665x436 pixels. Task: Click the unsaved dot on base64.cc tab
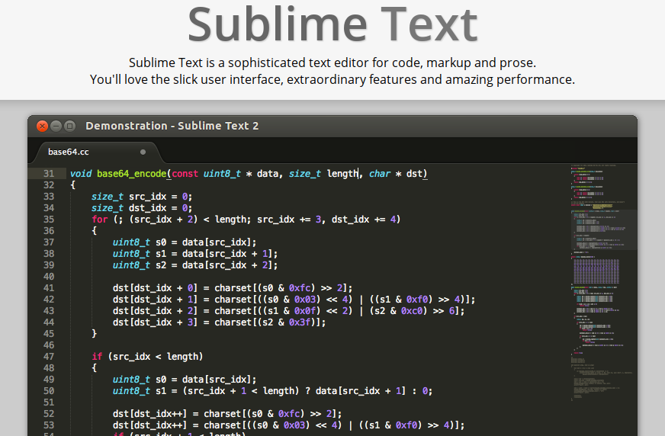[x=143, y=152]
